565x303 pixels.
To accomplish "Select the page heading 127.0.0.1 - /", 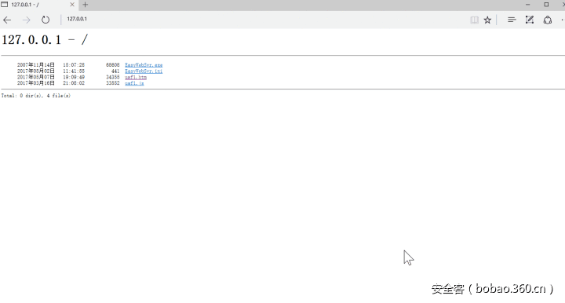I will pyautogui.click(x=45, y=39).
